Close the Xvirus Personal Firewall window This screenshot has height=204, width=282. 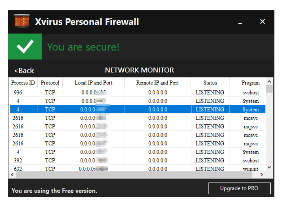pyautogui.click(x=263, y=21)
